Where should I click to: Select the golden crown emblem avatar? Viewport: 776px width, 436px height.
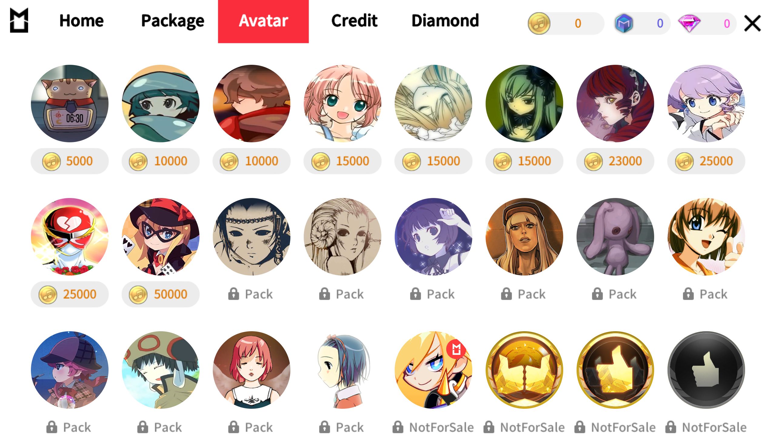click(524, 370)
